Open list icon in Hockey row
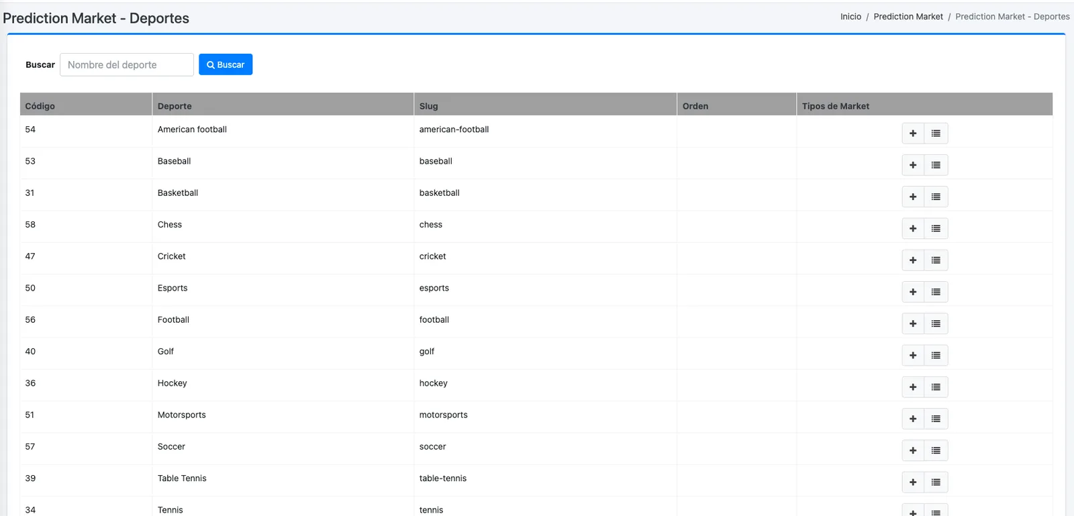 pyautogui.click(x=936, y=387)
